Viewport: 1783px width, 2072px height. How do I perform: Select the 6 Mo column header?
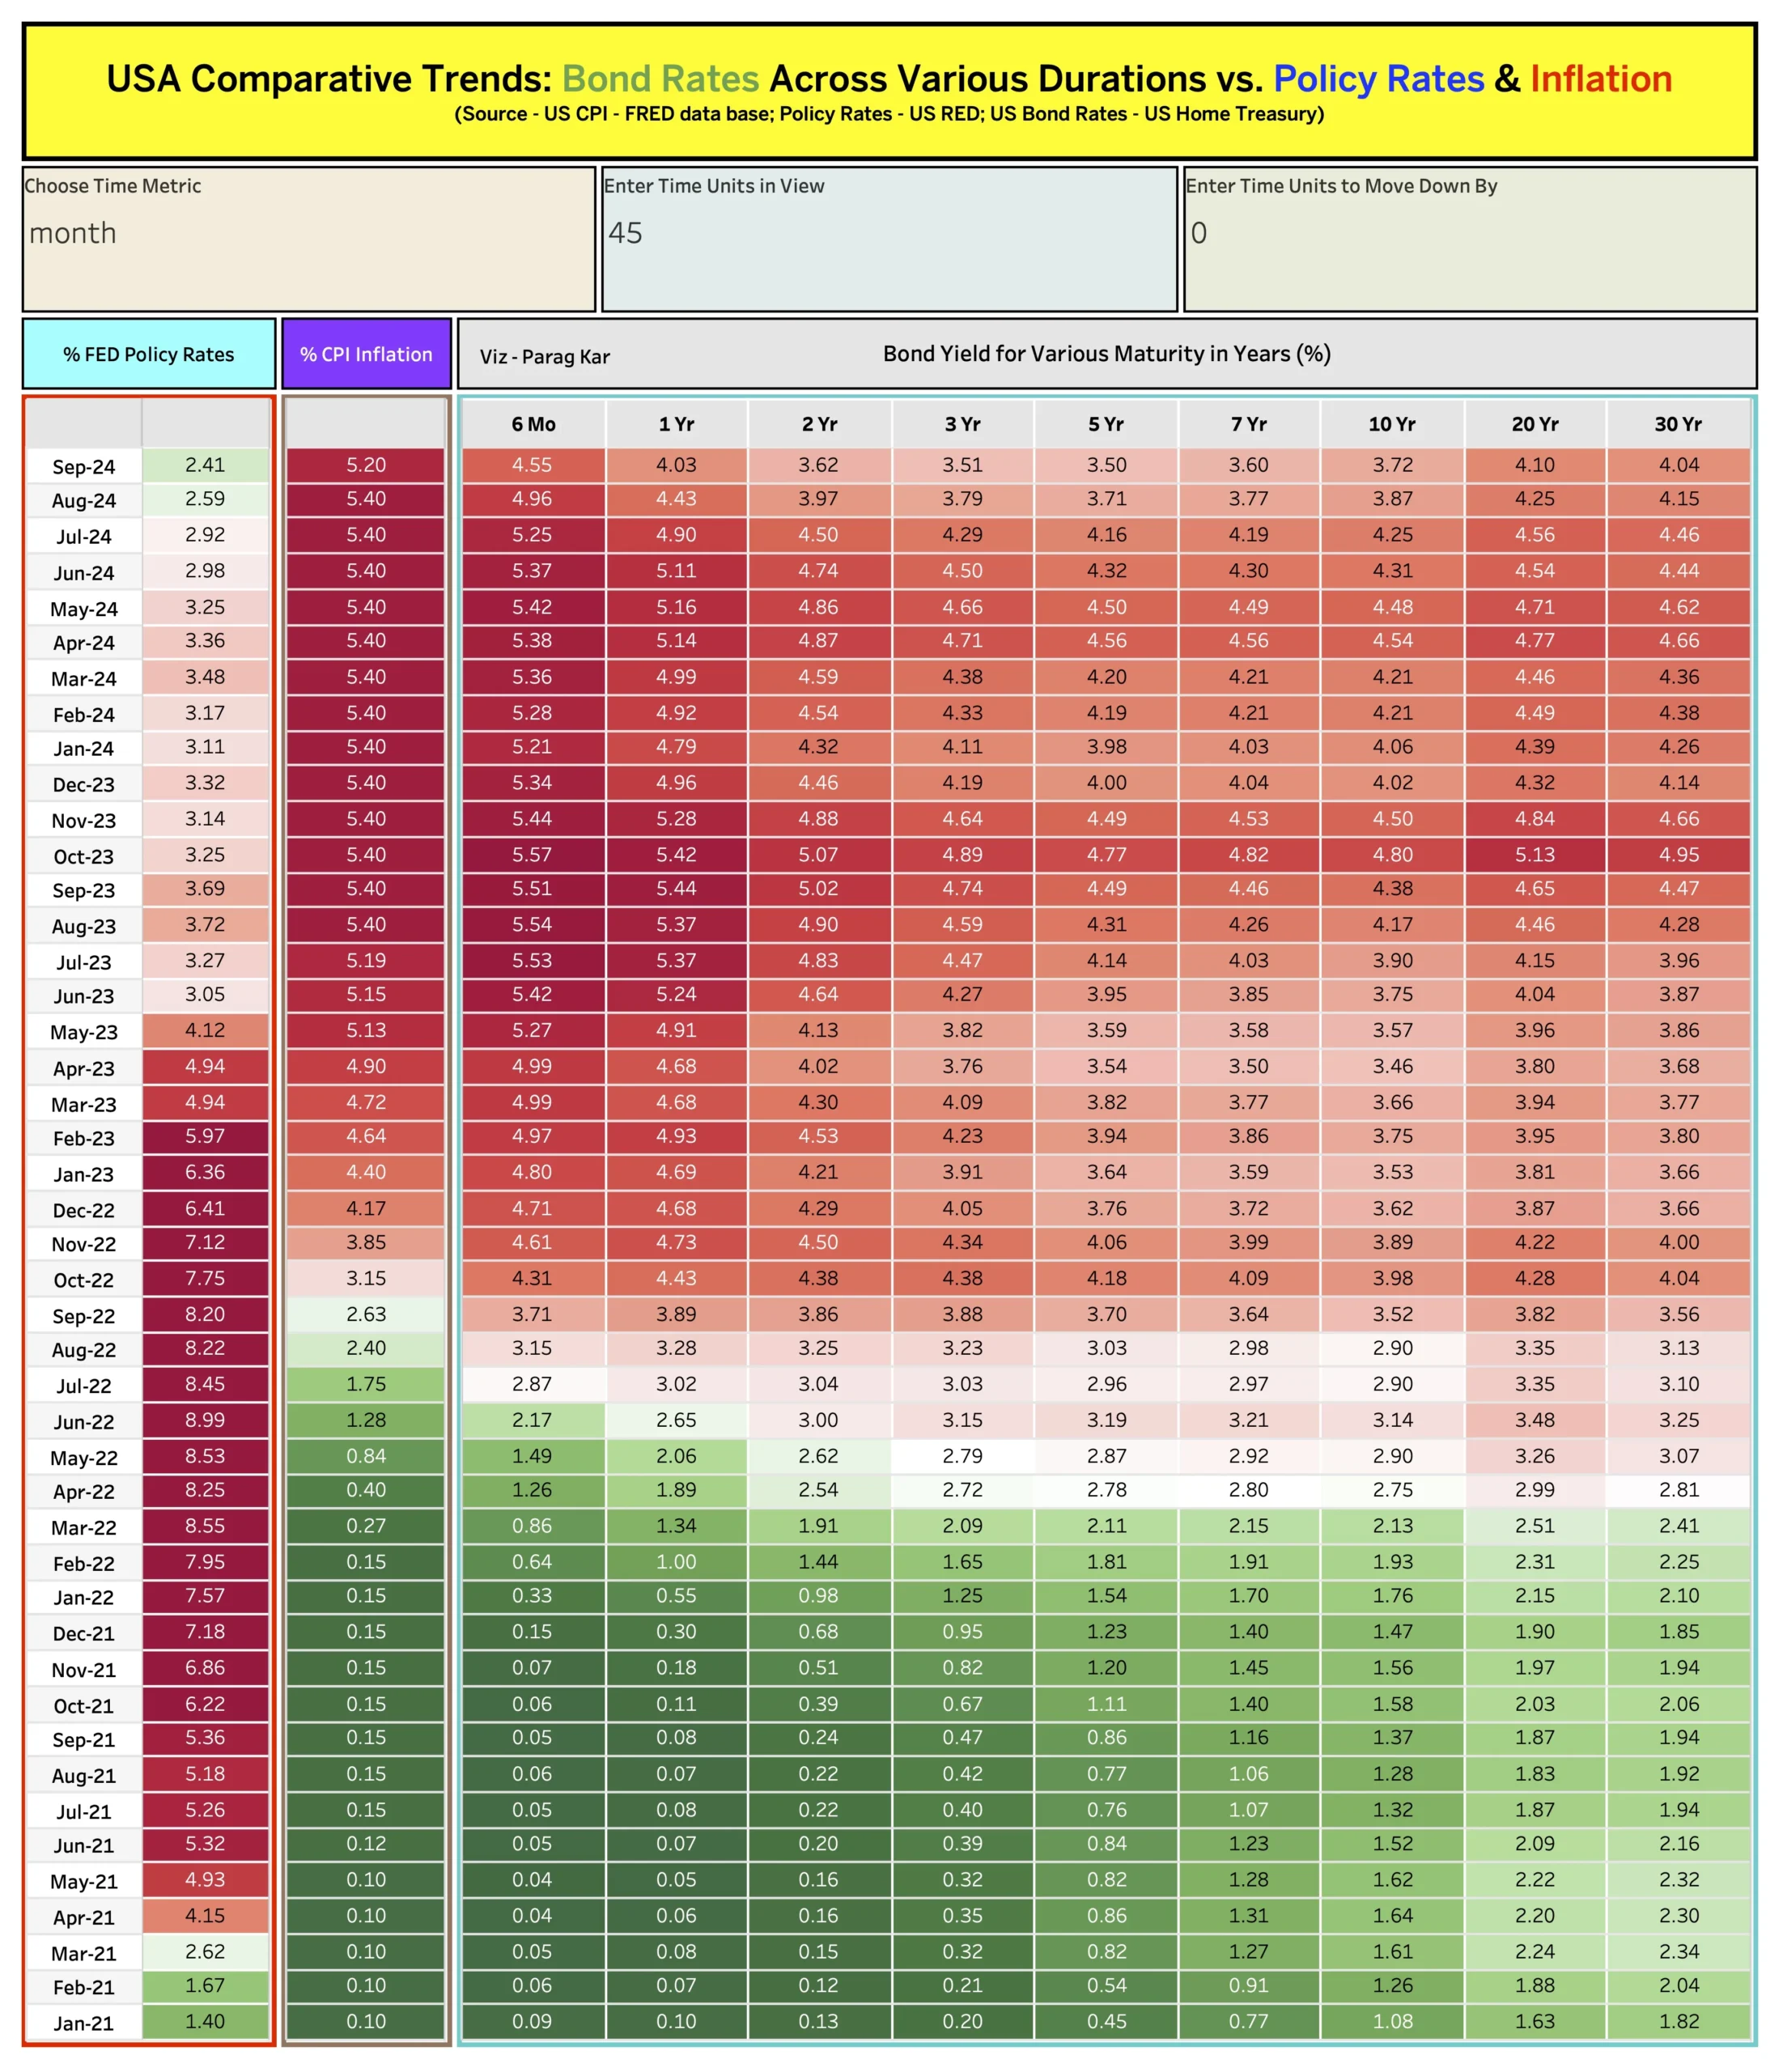[x=533, y=424]
